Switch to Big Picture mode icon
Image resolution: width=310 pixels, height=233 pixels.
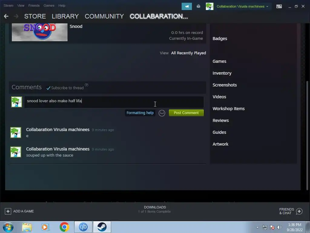(x=279, y=6)
